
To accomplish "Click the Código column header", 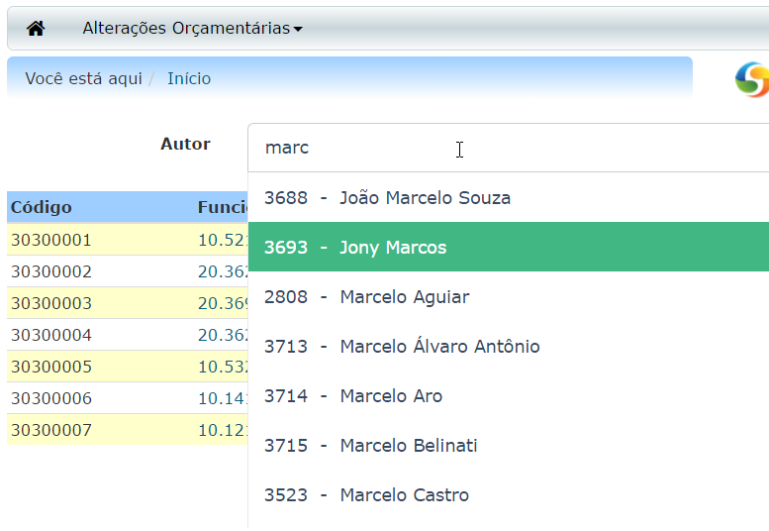I will pos(42,207).
